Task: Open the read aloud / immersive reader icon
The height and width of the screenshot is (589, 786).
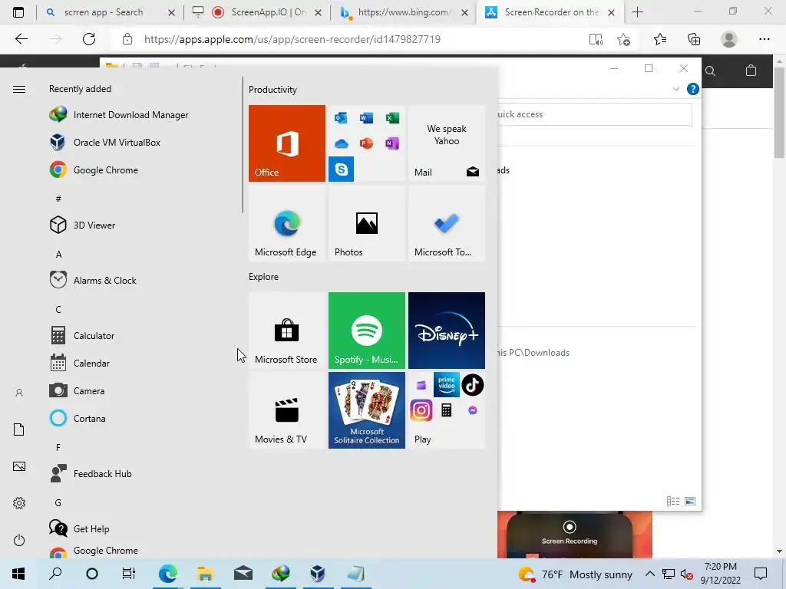Action: [596, 39]
